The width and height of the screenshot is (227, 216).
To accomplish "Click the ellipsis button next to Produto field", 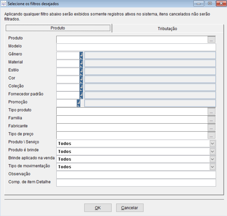I will [x=211, y=39].
